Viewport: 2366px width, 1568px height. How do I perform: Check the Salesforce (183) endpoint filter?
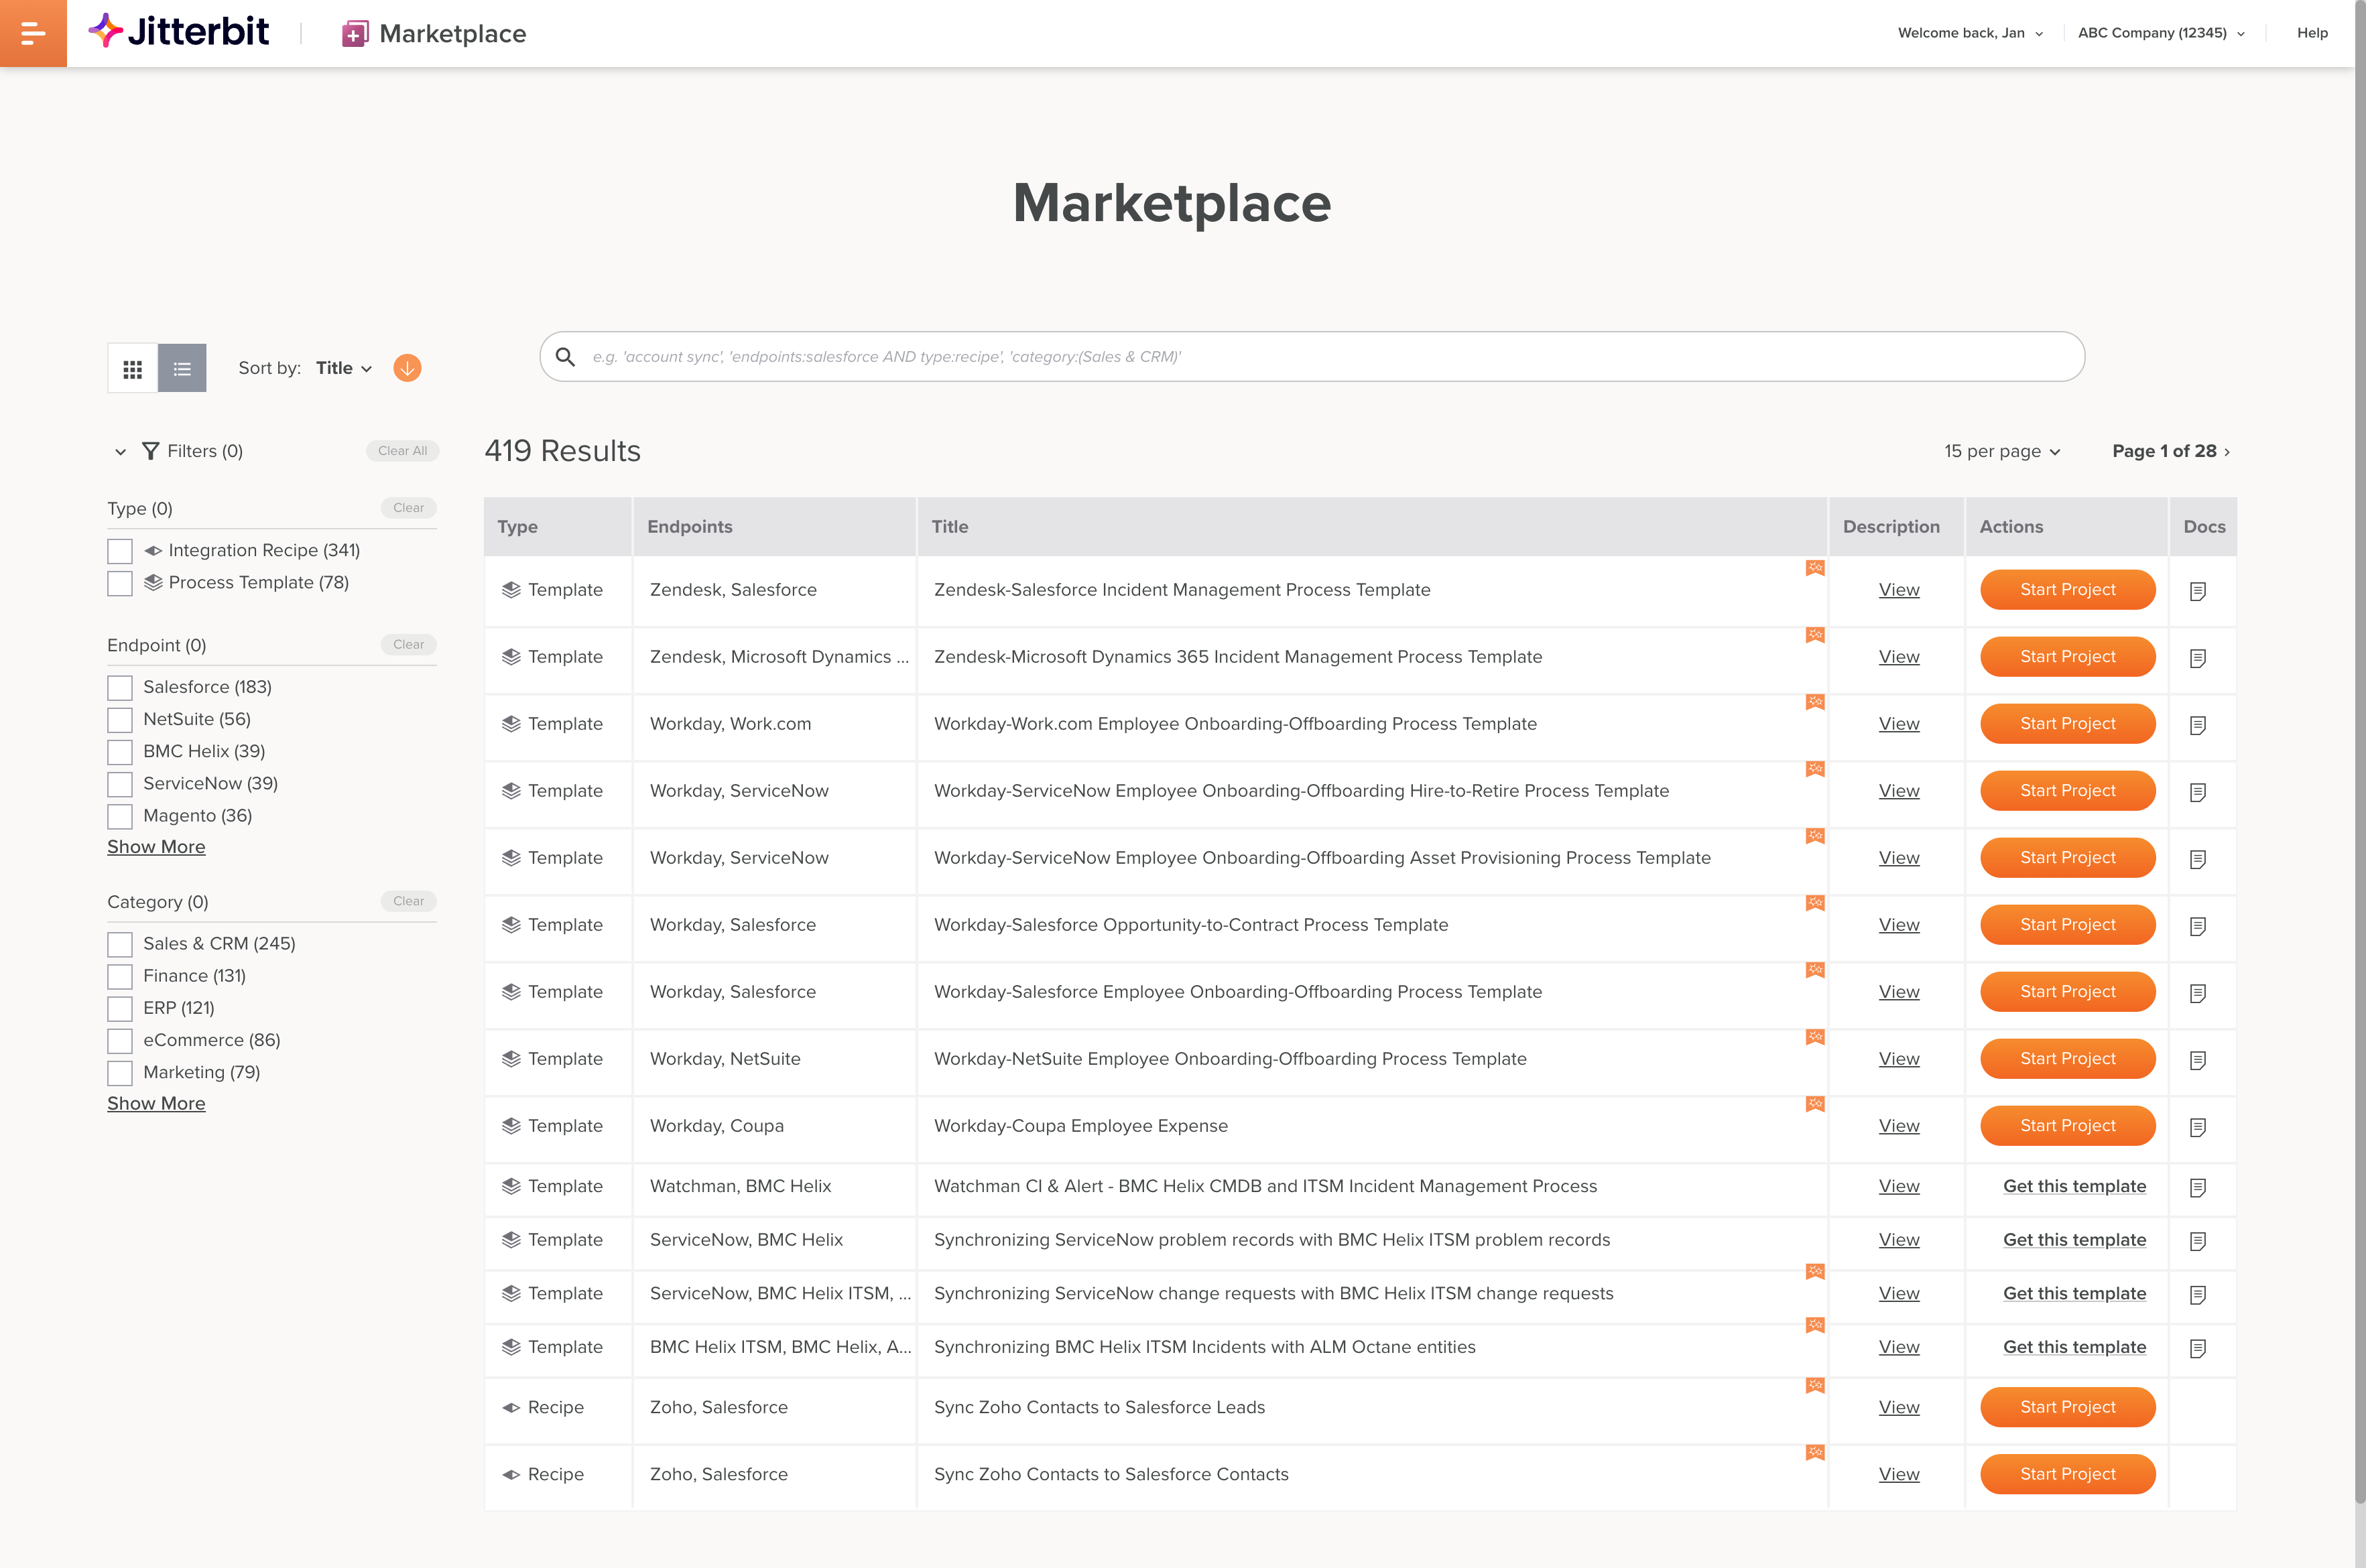(120, 688)
